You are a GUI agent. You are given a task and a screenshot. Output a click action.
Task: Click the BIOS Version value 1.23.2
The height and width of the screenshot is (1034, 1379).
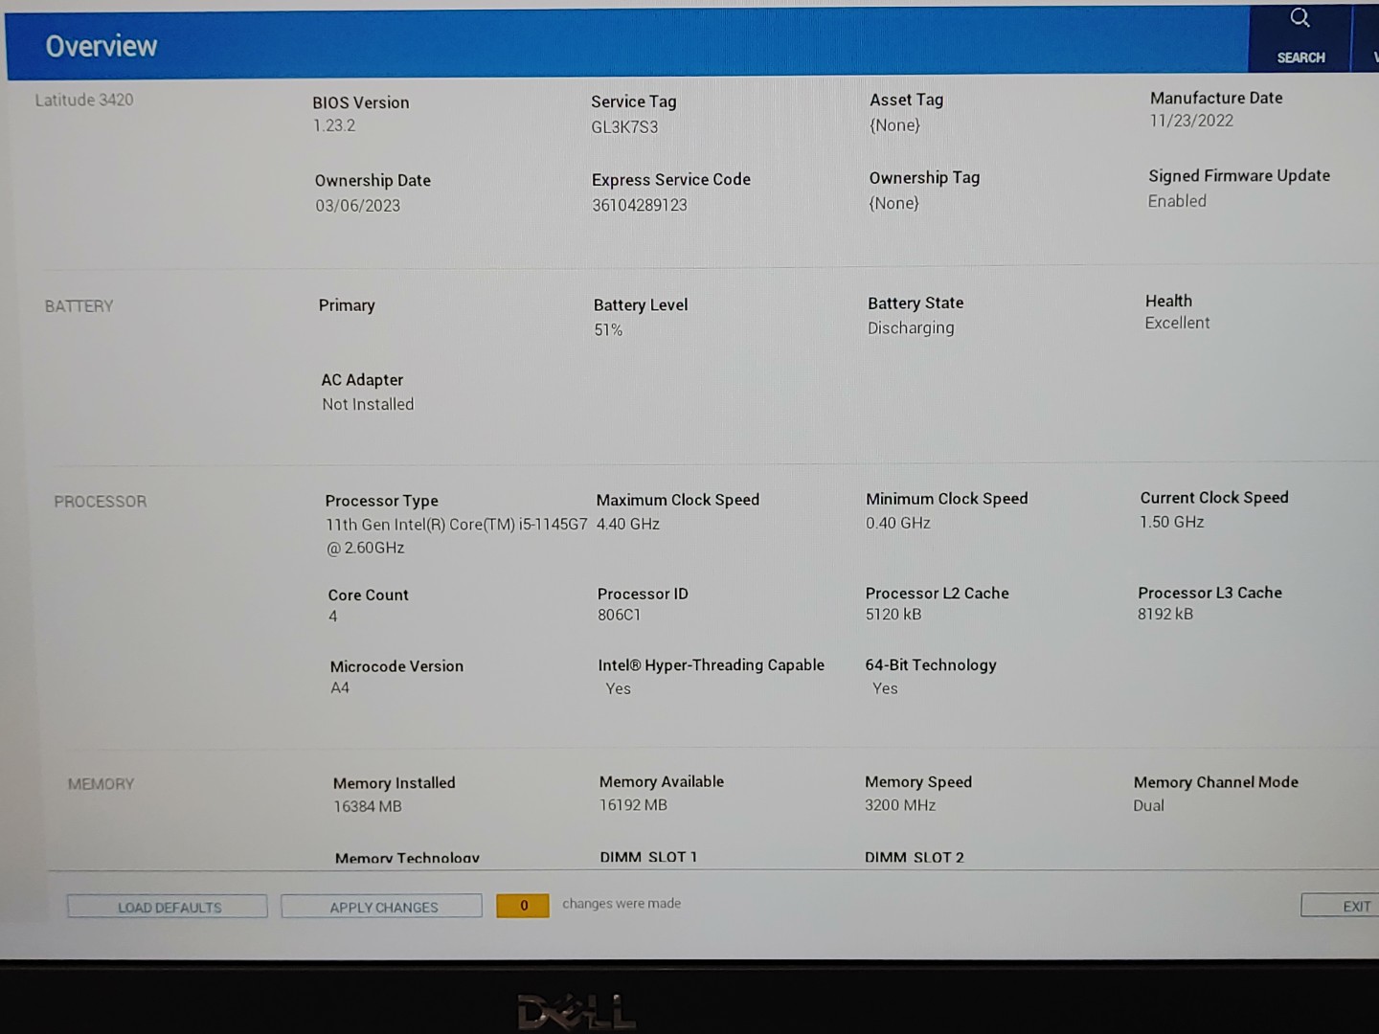tap(334, 125)
